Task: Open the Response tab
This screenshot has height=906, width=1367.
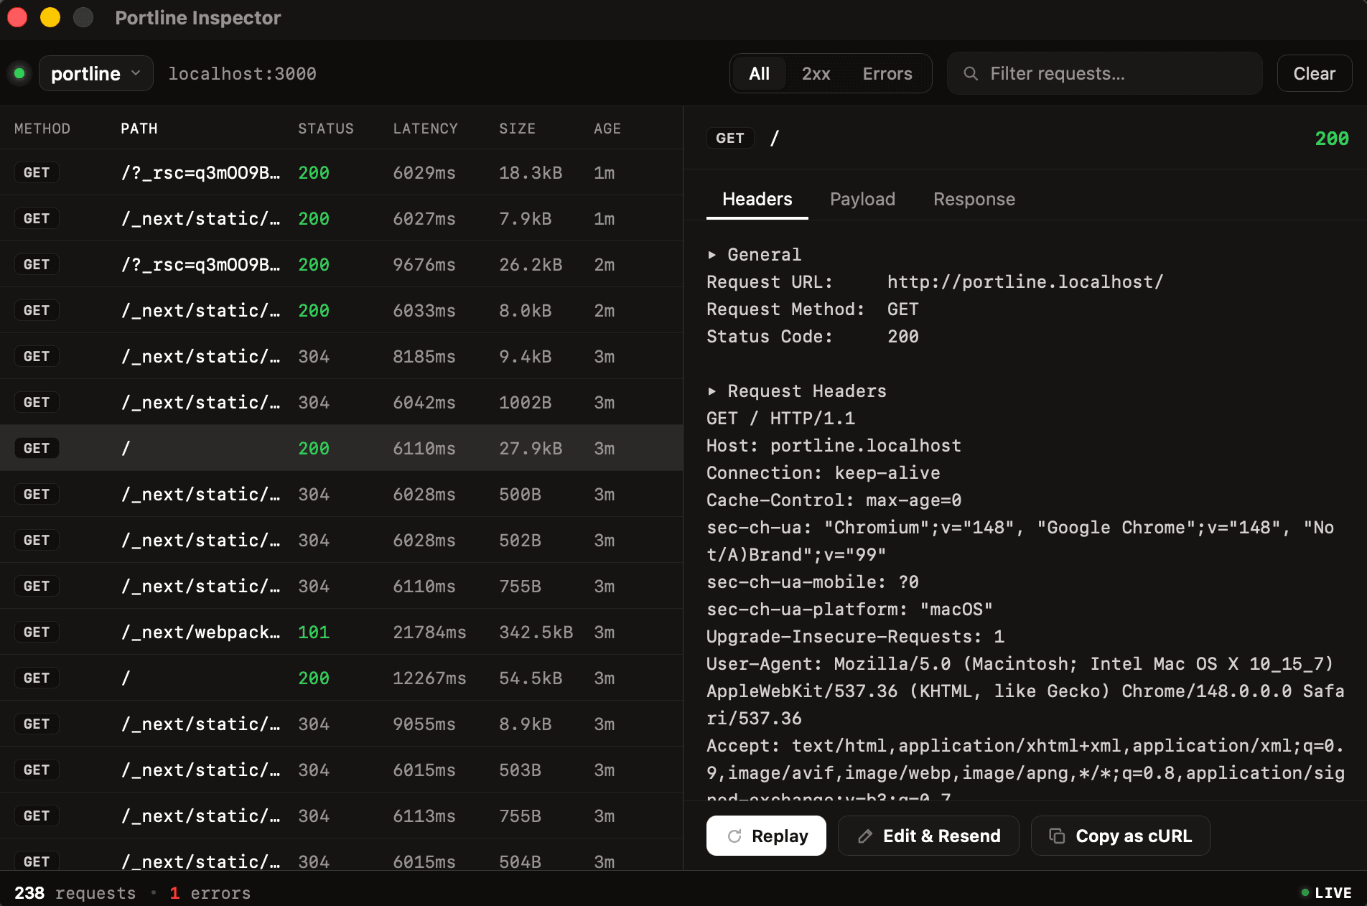Action: pyautogui.click(x=974, y=199)
